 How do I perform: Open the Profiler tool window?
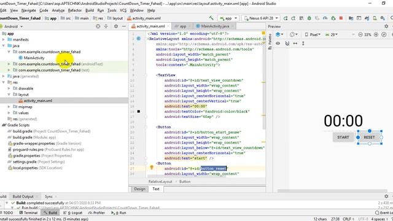[x=96, y=213]
